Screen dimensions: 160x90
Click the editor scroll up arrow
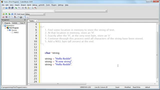[x=157, y=24]
